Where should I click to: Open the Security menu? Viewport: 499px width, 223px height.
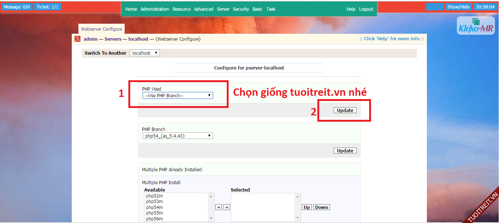[x=241, y=9]
